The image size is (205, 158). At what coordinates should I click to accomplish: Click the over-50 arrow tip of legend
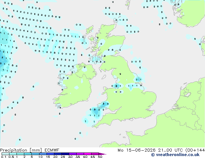point(102,154)
